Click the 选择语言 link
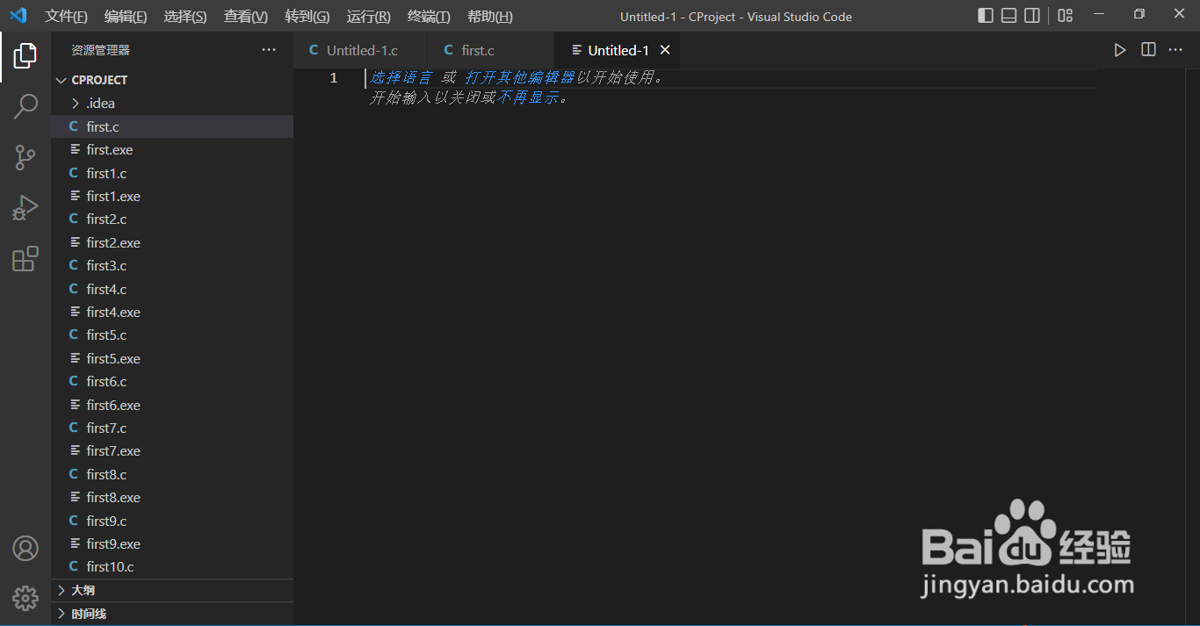Image resolution: width=1200 pixels, height=626 pixels. [401, 77]
